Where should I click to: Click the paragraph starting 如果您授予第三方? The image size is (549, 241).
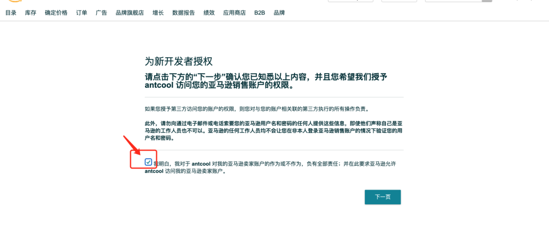pos(257,109)
